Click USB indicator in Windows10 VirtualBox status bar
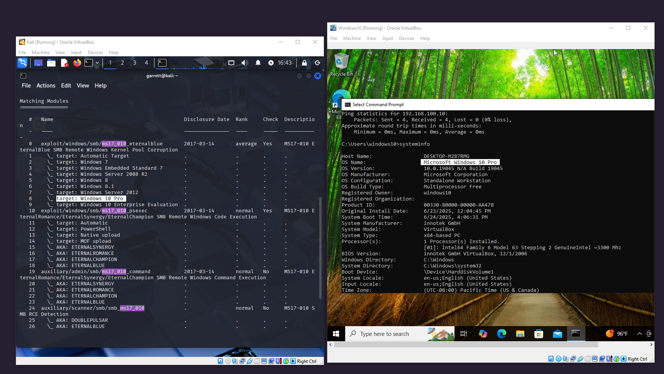Viewport: 664px width, 374px height. pyautogui.click(x=580, y=359)
